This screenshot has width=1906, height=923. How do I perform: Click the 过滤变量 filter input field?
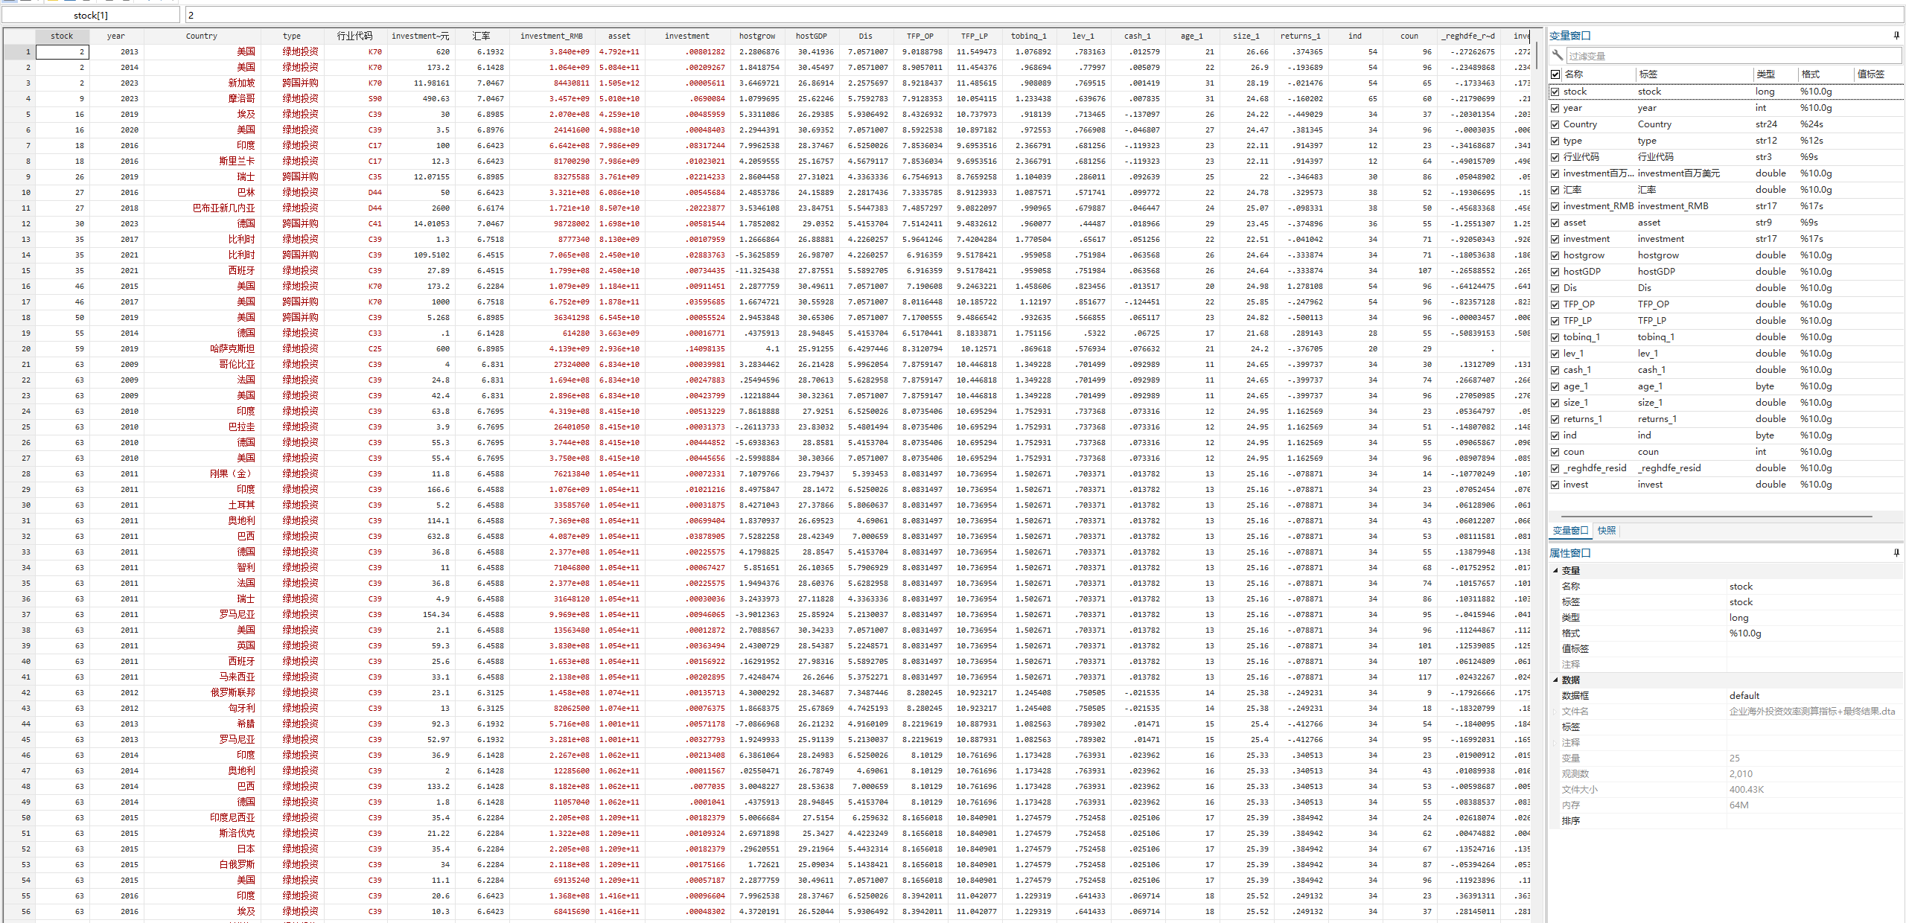1727,56
